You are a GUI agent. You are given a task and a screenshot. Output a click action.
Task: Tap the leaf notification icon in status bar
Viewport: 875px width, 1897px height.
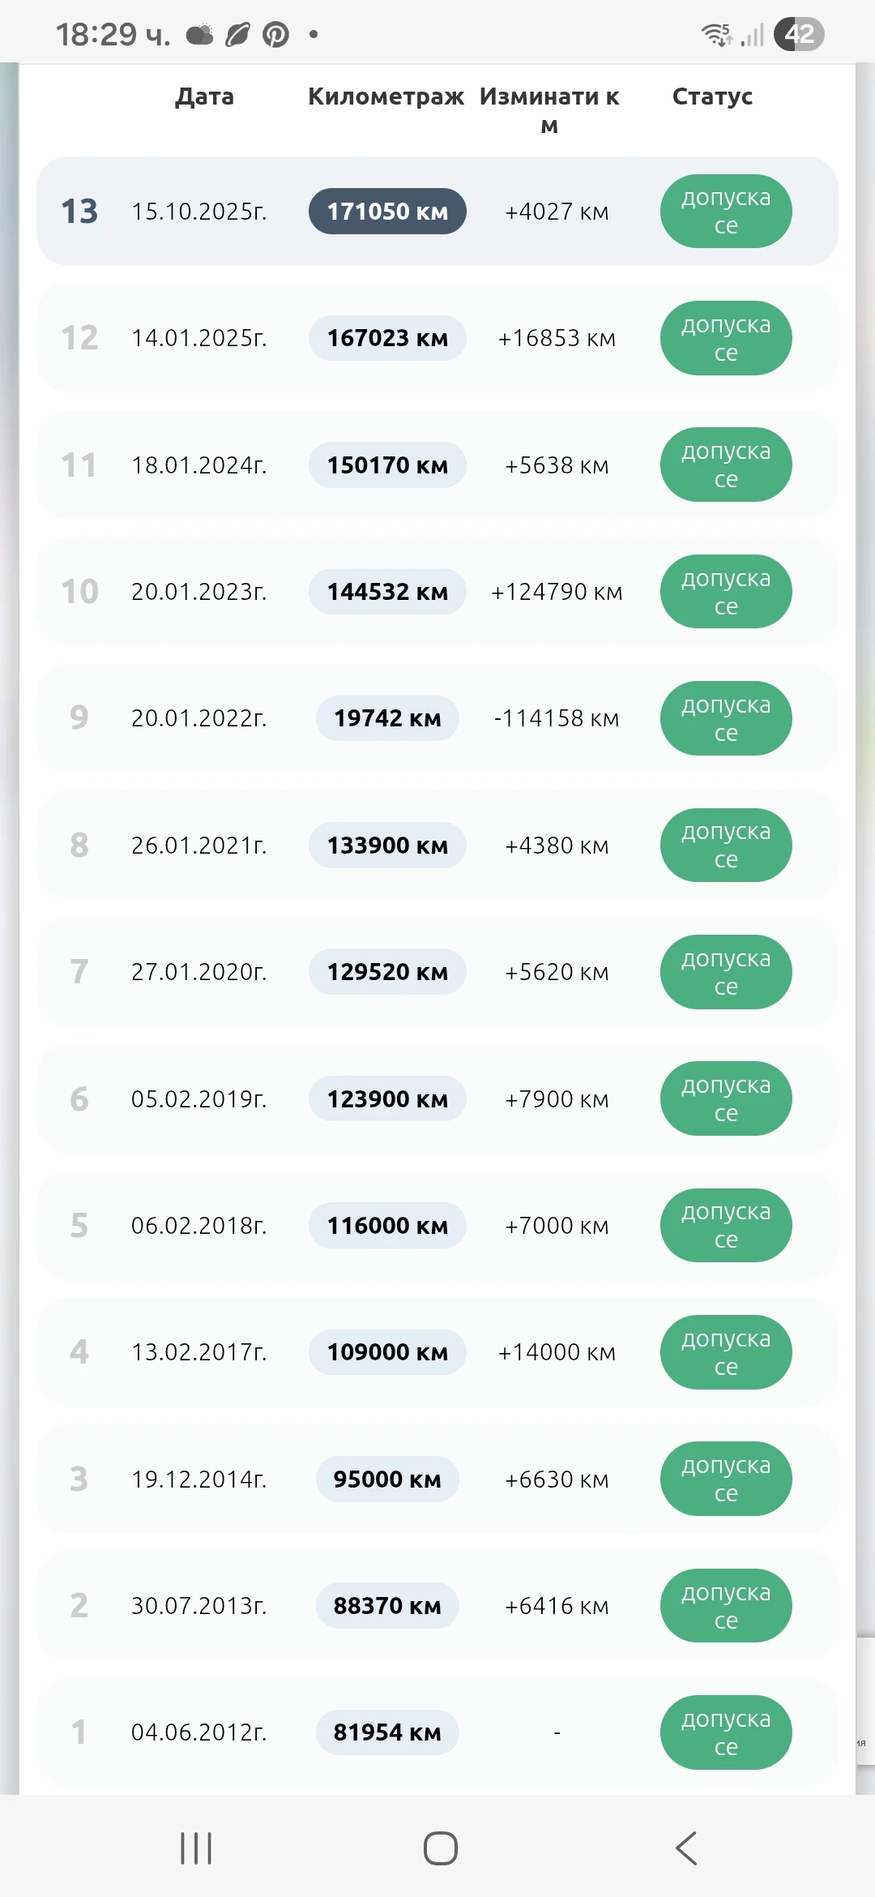[x=237, y=35]
